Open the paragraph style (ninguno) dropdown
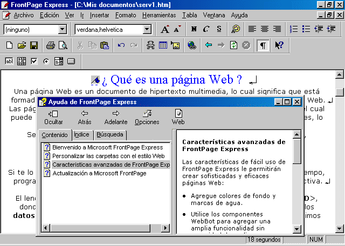Viewport: 345px width, 246px height. click(x=63, y=29)
